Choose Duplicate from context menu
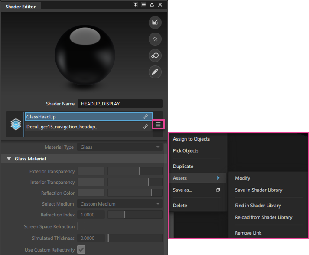This screenshot has width=309, height=255. pos(183,166)
